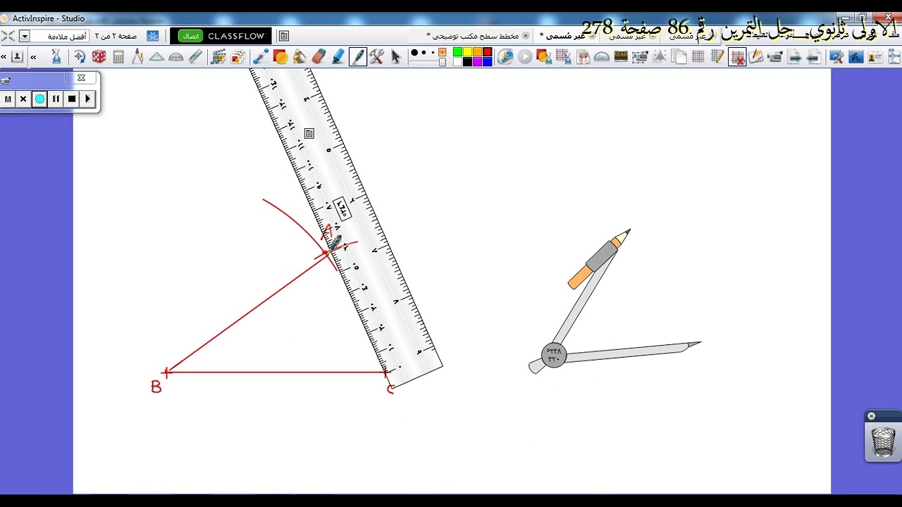Click the duplicate page icon

(679, 56)
